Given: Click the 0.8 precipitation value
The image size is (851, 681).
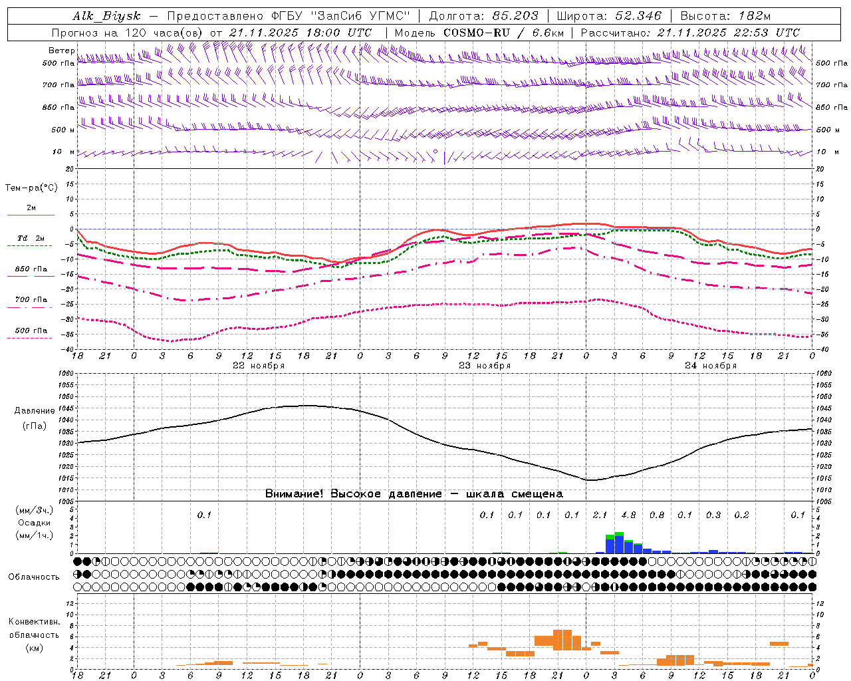Looking at the screenshot, I should pyautogui.click(x=657, y=515).
